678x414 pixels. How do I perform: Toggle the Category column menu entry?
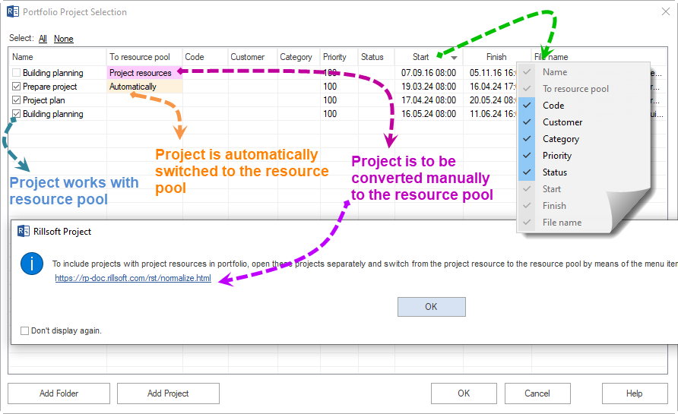coord(584,139)
